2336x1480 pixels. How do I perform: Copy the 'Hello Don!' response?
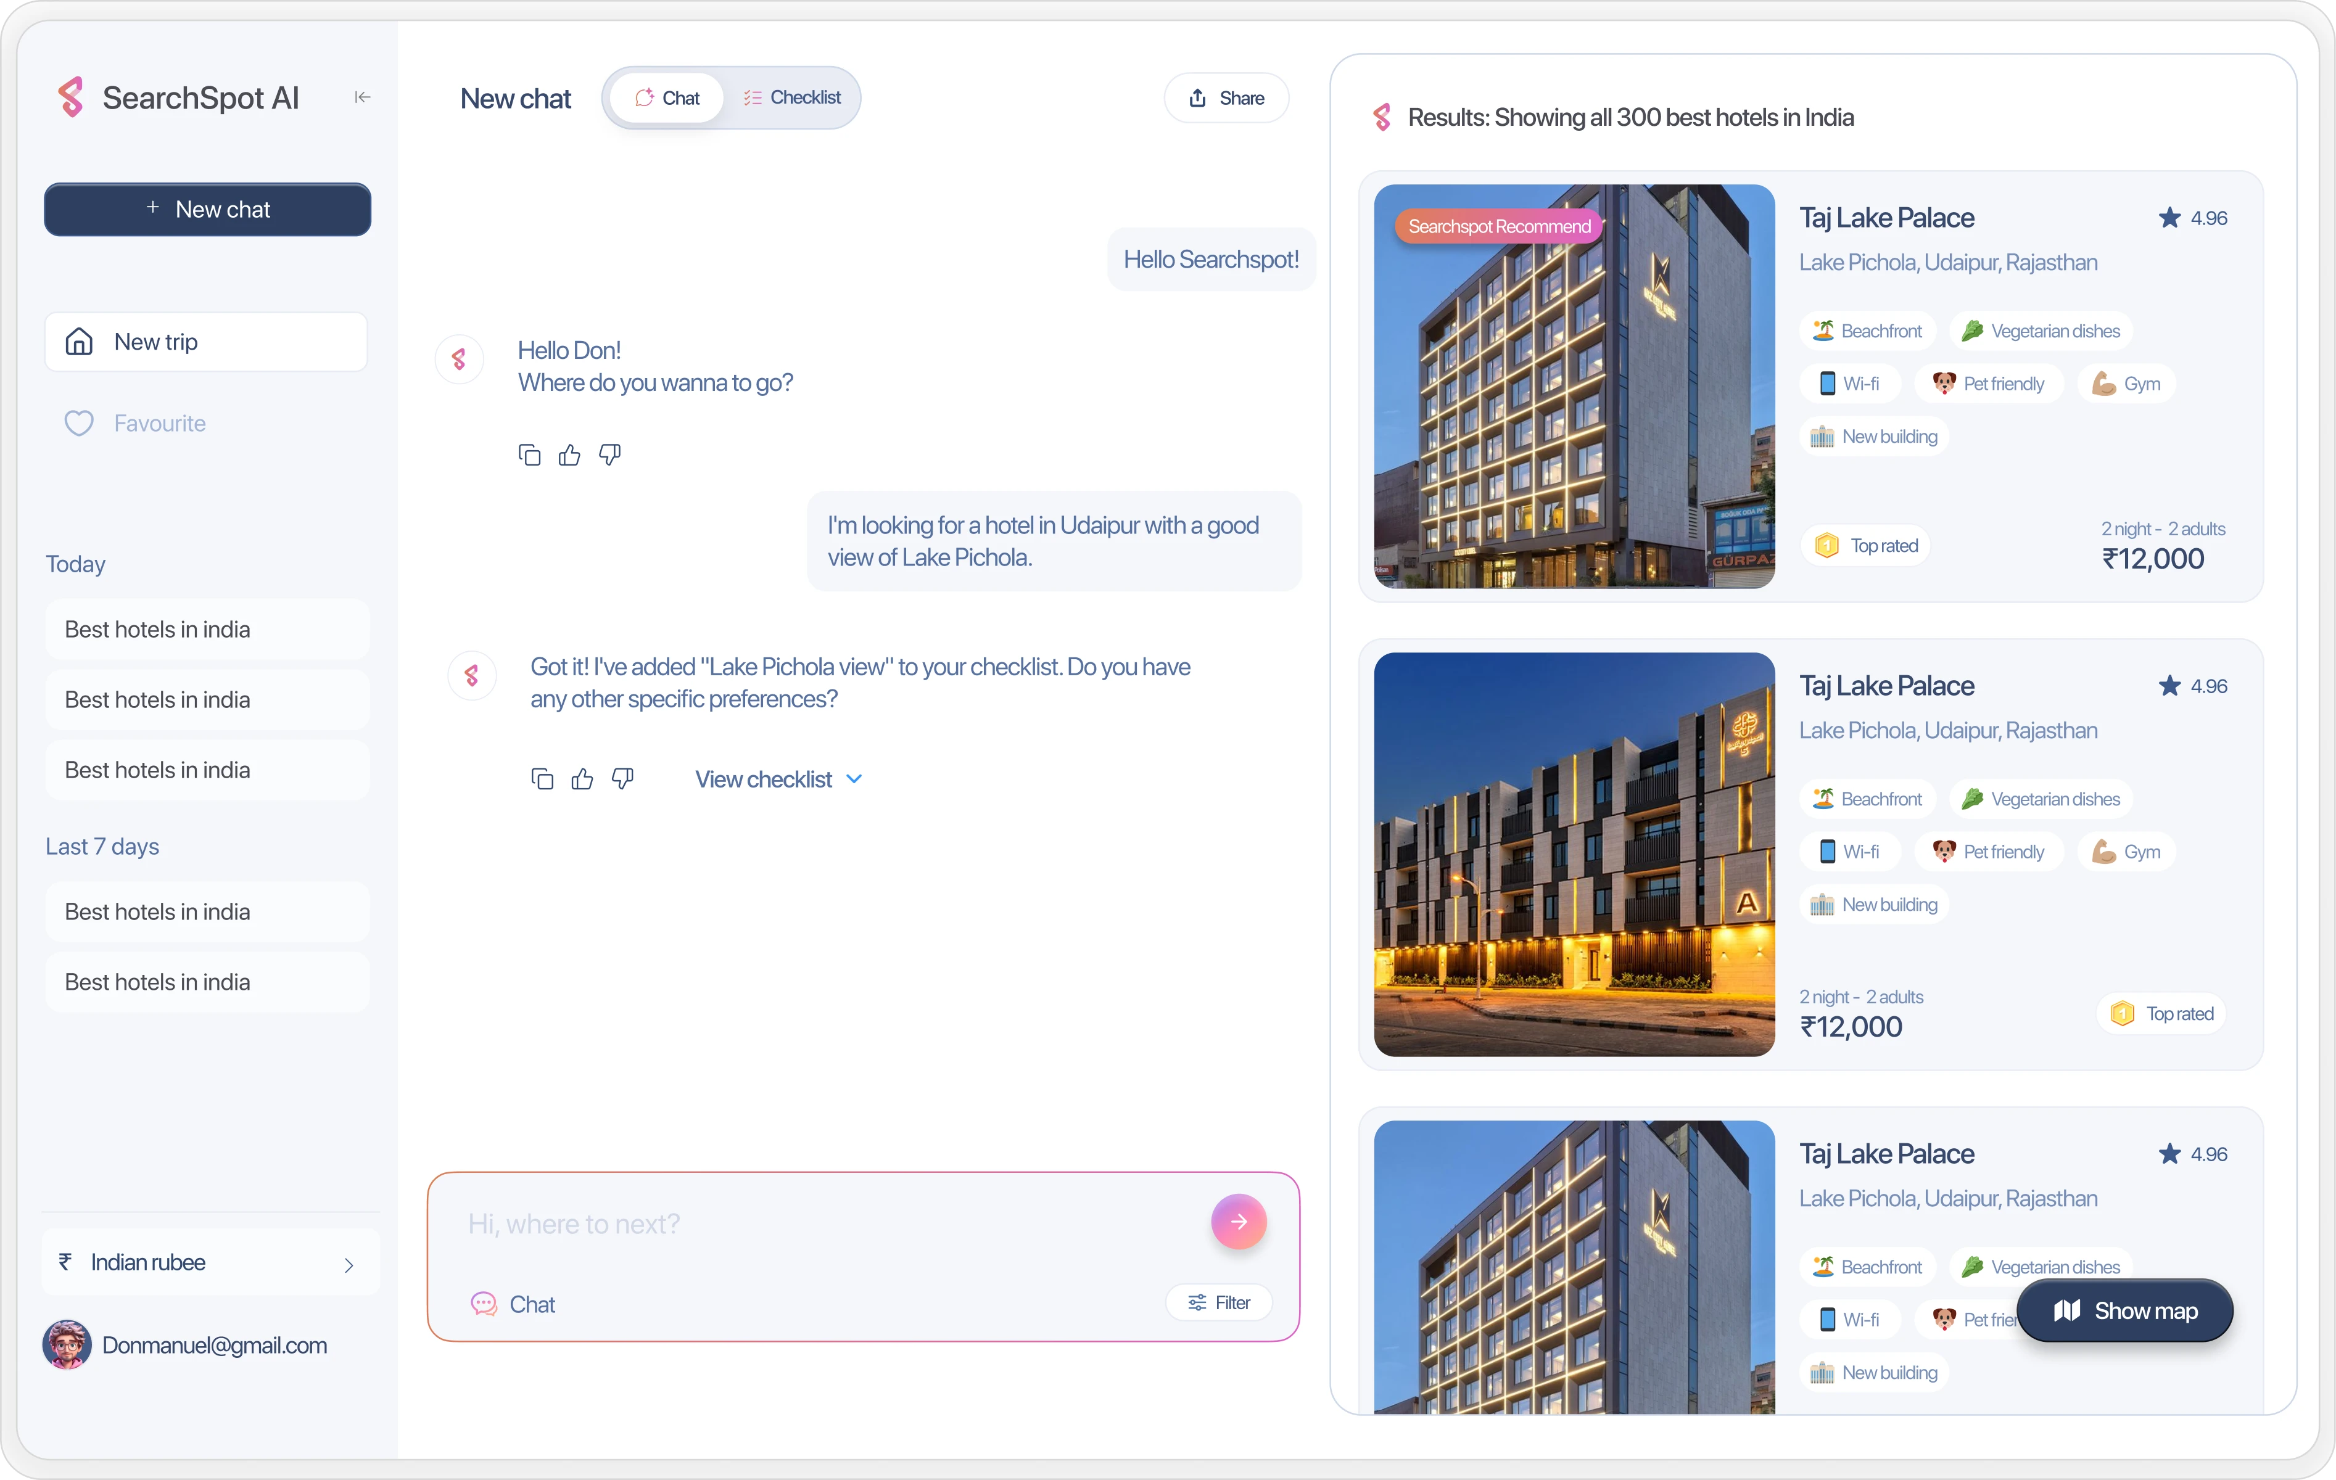(x=529, y=455)
